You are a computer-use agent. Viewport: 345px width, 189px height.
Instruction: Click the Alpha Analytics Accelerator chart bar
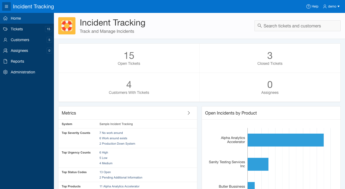click(285, 140)
